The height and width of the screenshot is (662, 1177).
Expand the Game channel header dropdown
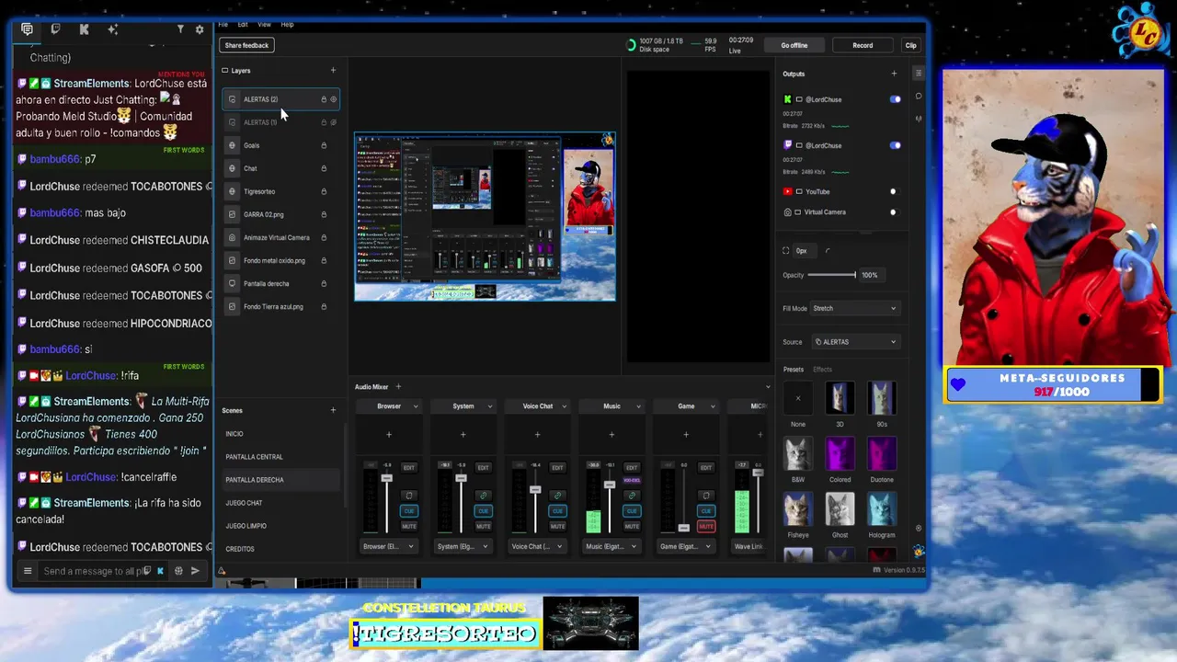tap(712, 406)
